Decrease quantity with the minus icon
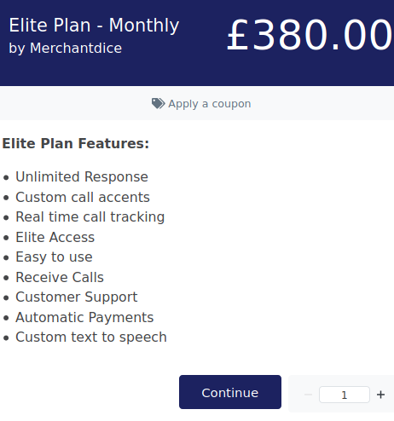The image size is (394, 421). click(308, 395)
